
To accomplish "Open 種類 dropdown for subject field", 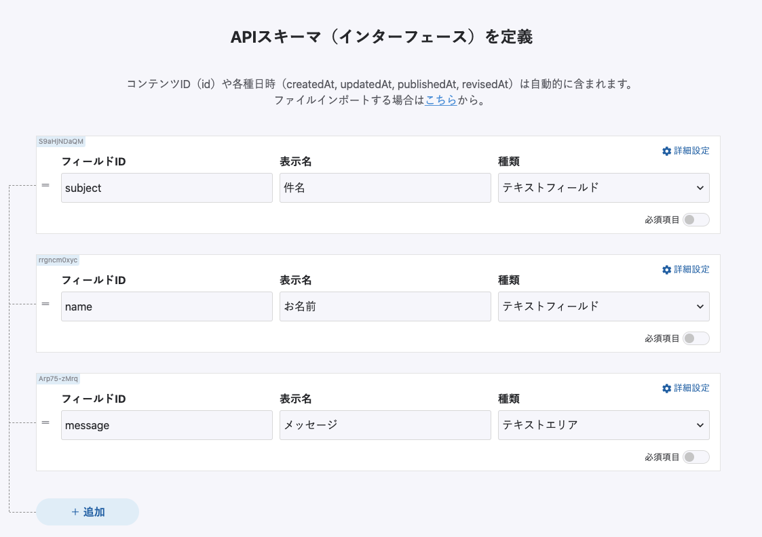I will (603, 188).
